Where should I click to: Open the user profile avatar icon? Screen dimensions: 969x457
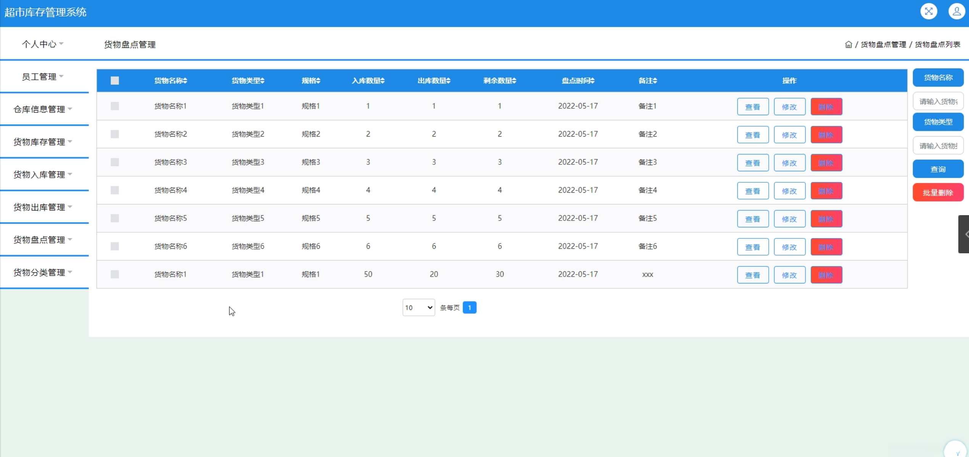tap(956, 11)
